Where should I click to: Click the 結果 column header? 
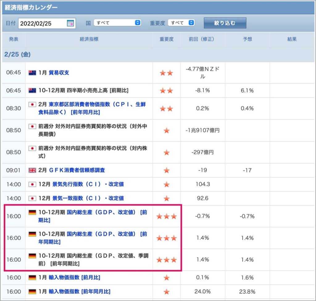pyautogui.click(x=292, y=39)
